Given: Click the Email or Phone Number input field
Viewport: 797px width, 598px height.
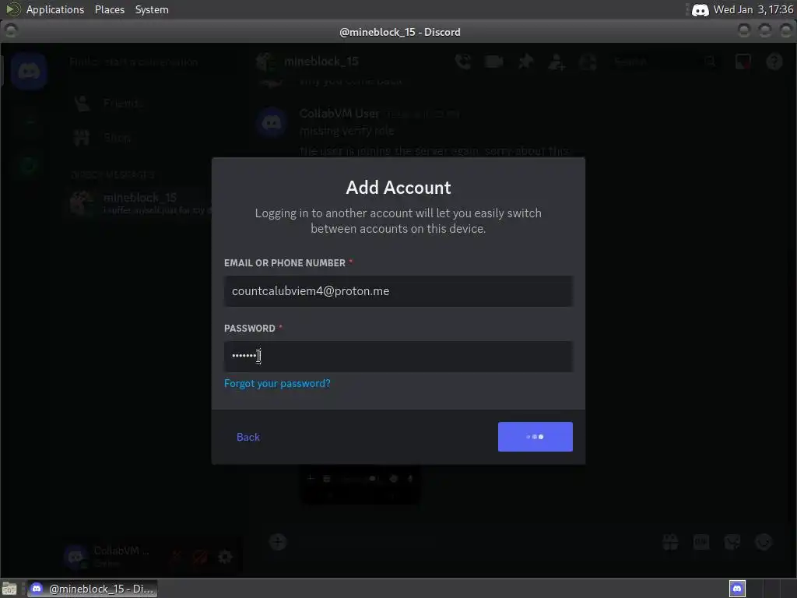Looking at the screenshot, I should (398, 291).
